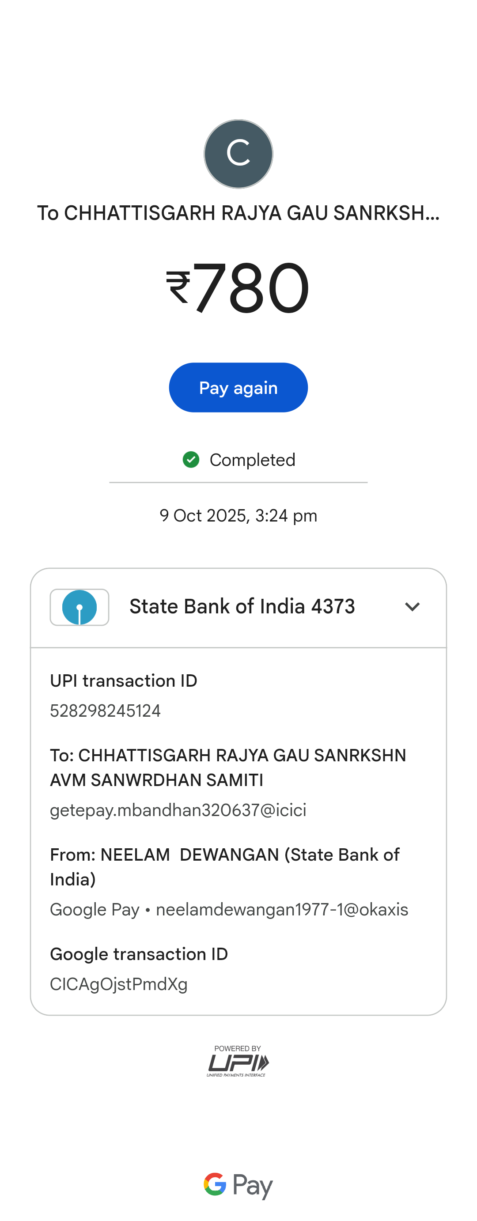Viewport: 477px width, 1221px height.
Task: Click the UPI transaction ID label
Action: click(123, 680)
